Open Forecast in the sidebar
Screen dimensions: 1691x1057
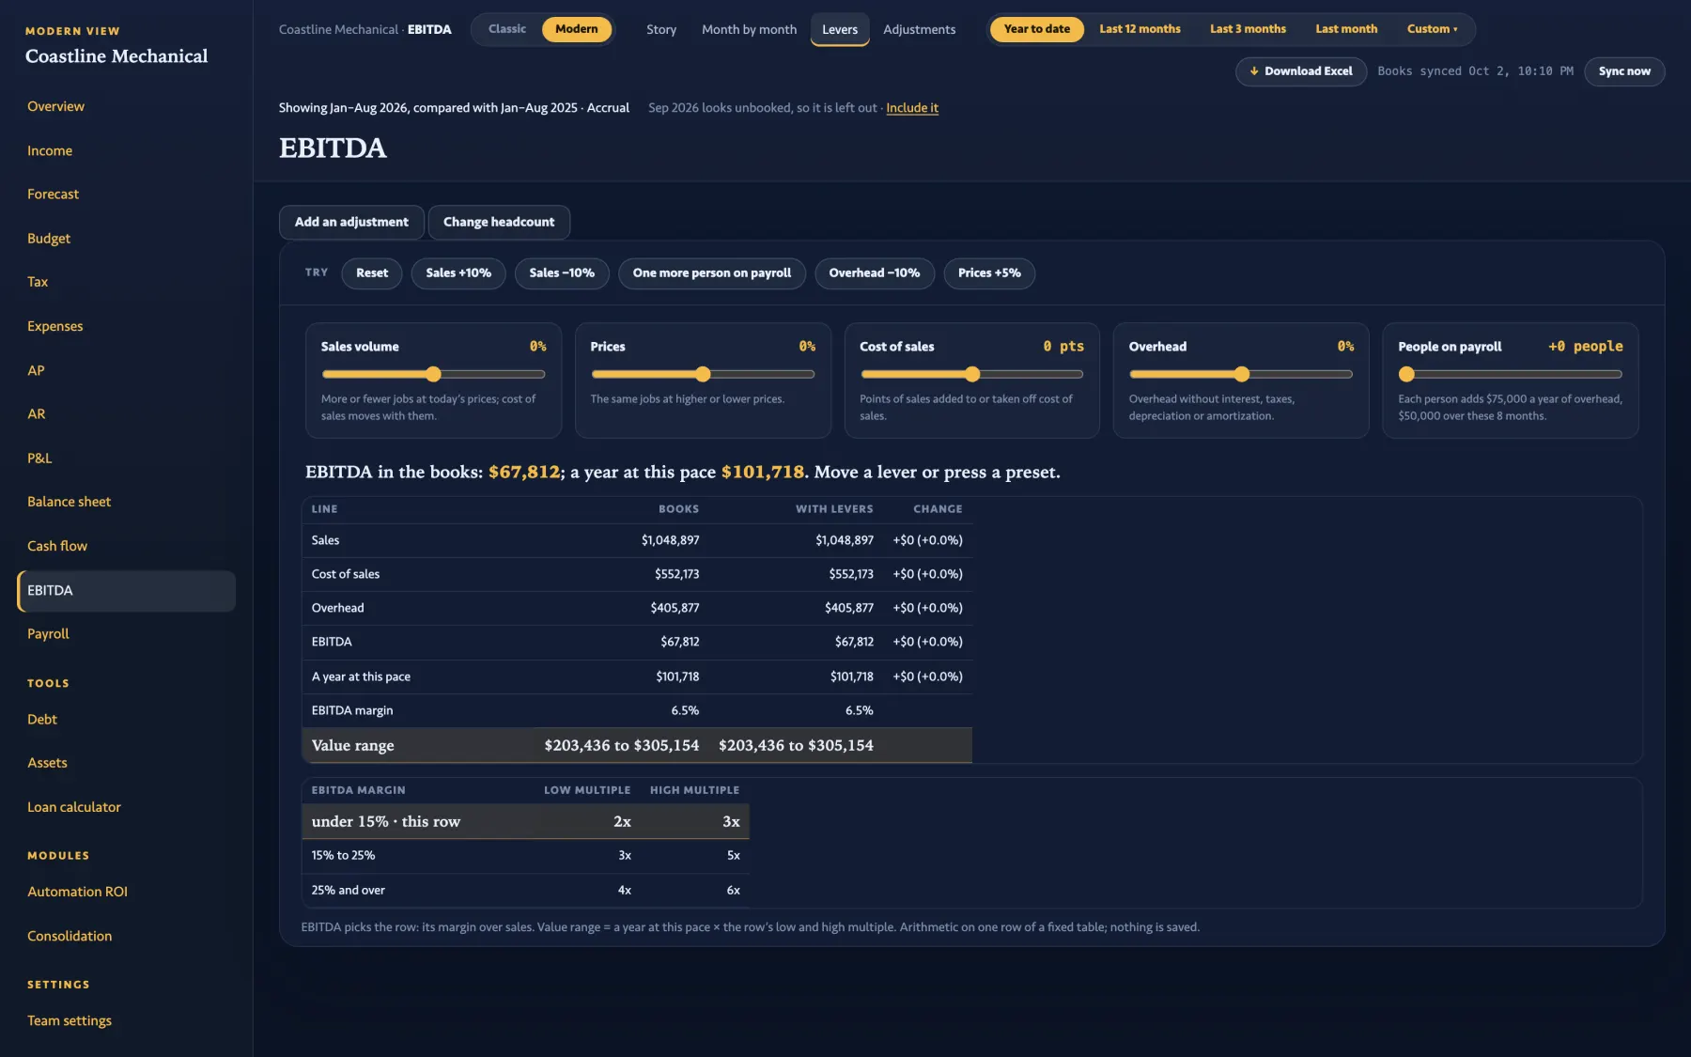(x=53, y=194)
